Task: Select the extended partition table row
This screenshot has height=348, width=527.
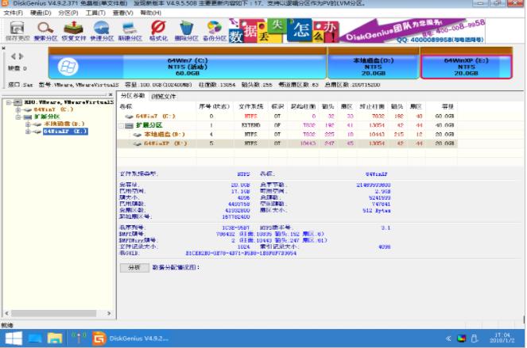Action: click(x=287, y=125)
